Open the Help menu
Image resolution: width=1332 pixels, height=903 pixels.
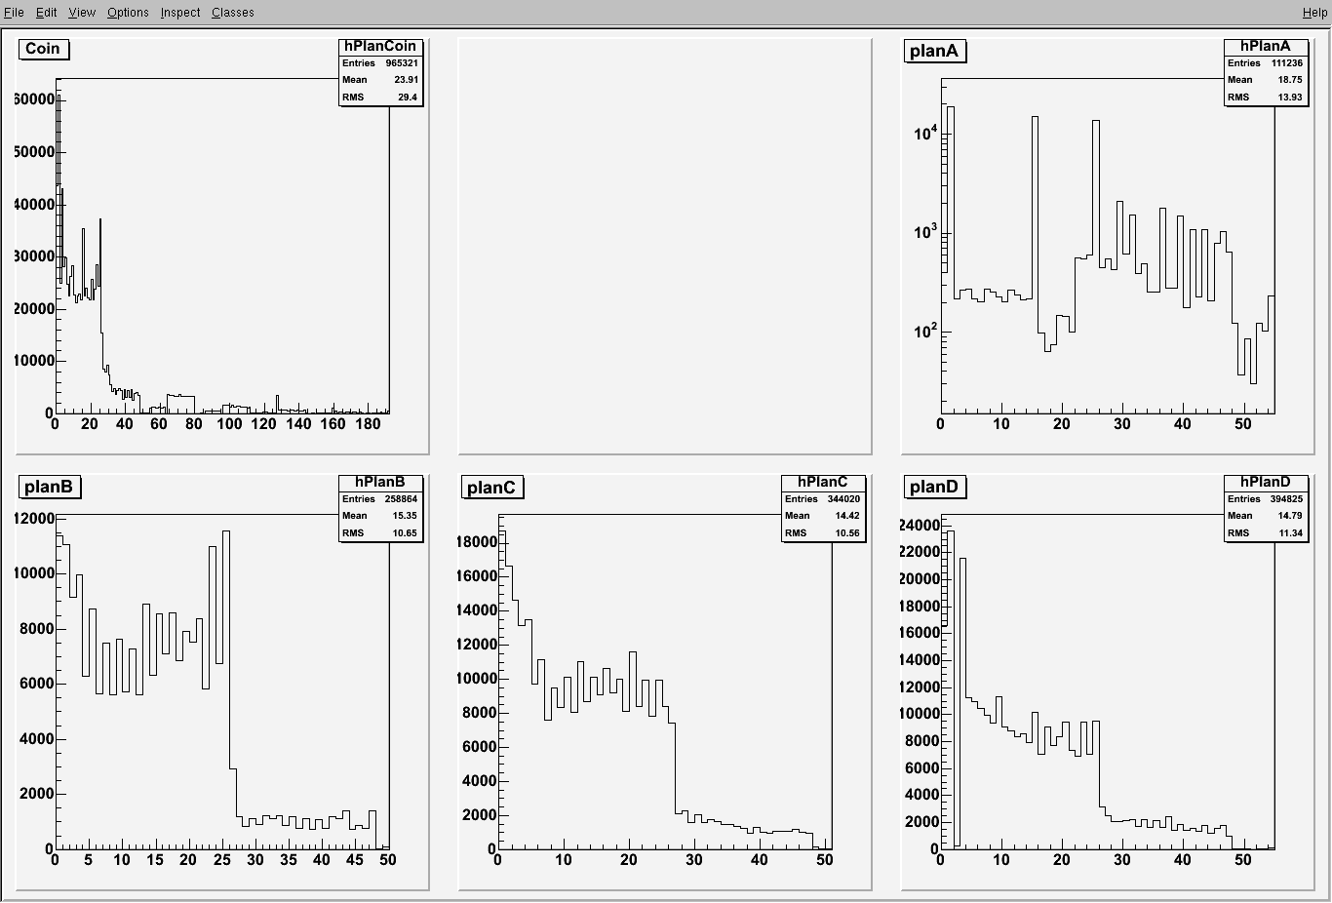(1314, 13)
